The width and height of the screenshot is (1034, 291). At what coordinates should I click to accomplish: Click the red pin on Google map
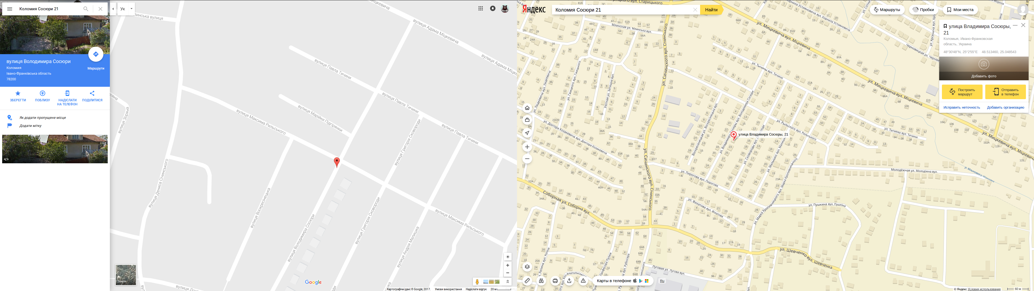coord(337,162)
